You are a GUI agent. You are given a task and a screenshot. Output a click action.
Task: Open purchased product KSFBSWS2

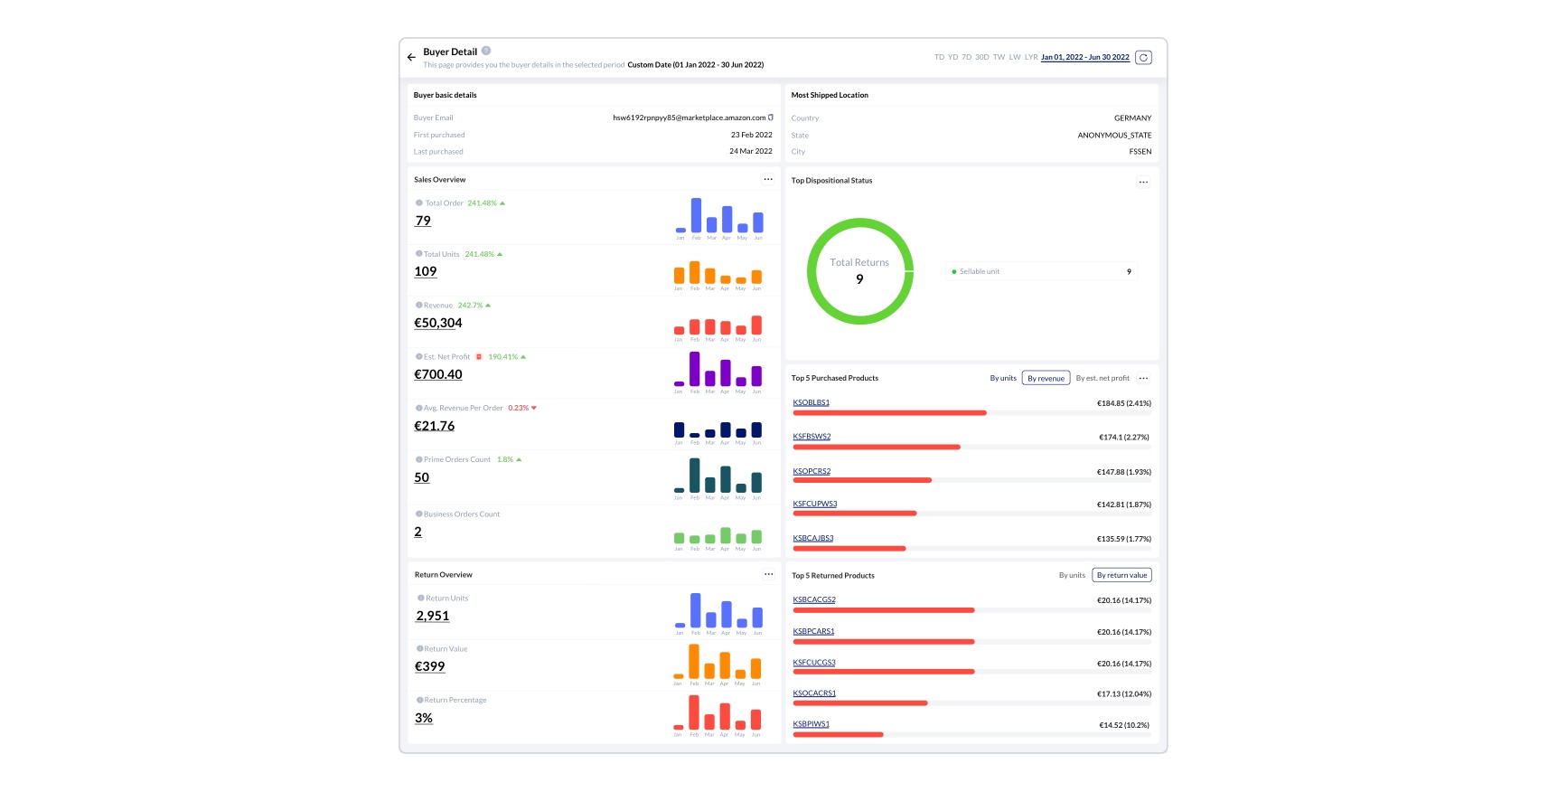coord(812,437)
